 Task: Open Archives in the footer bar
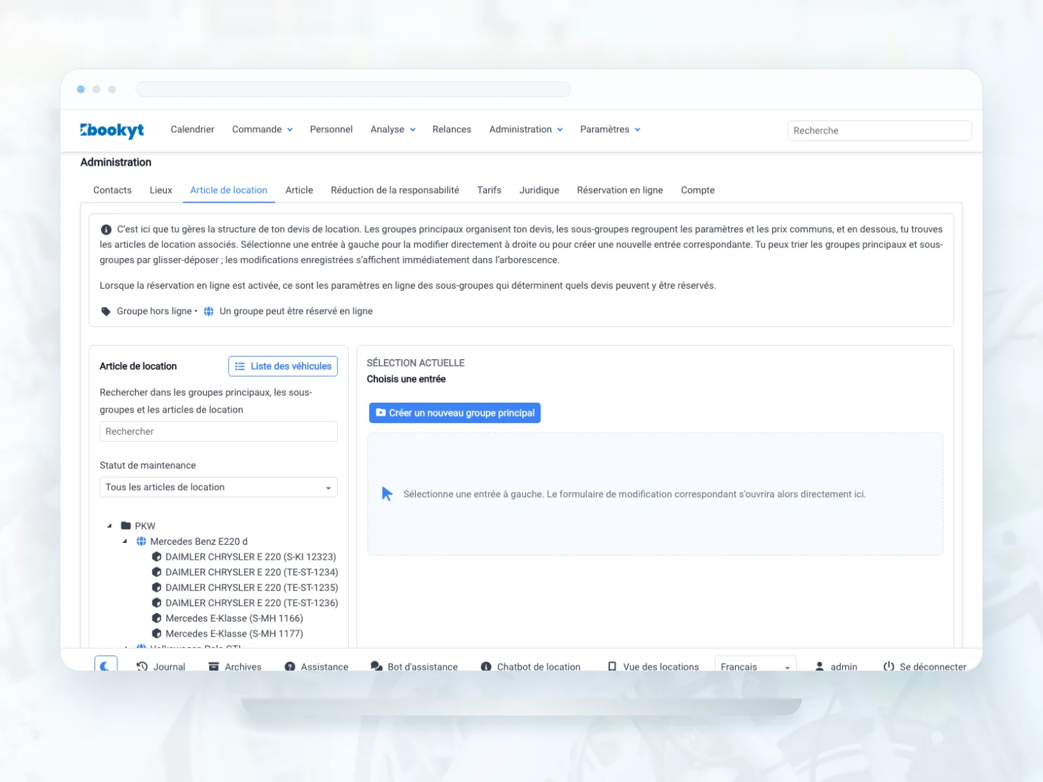tap(235, 667)
